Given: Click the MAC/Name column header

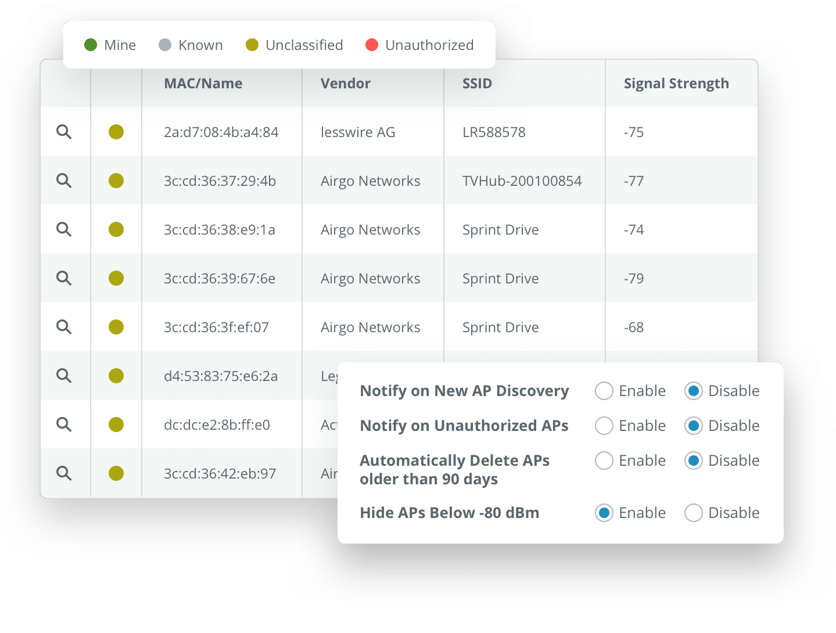Looking at the screenshot, I should [x=203, y=84].
